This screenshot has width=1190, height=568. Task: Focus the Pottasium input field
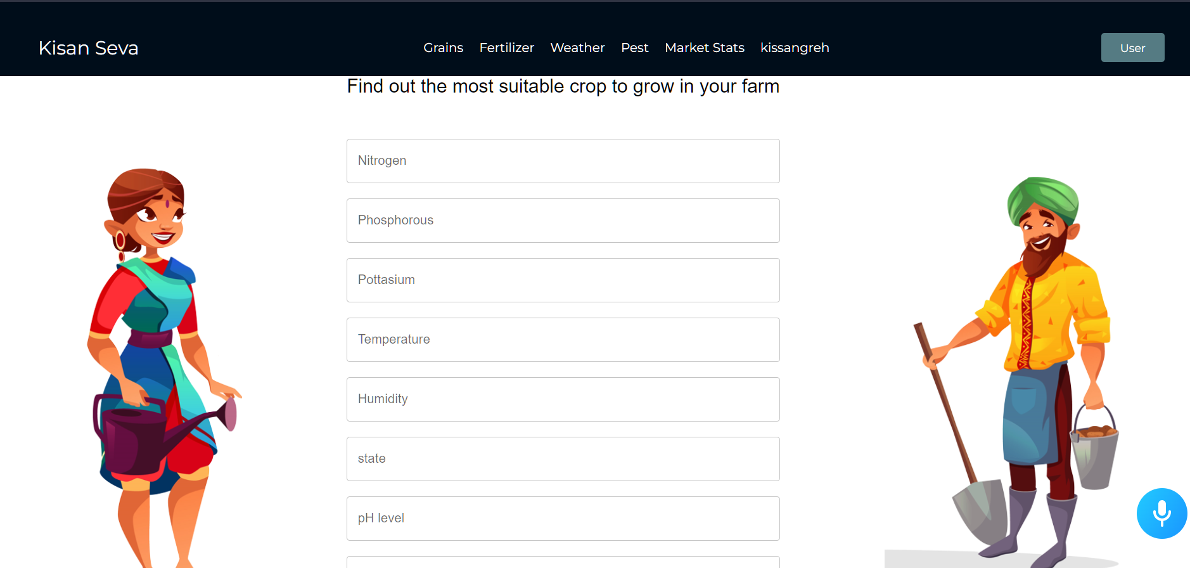[x=563, y=280]
